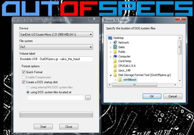Click the CoreTemp folder icon

click(115, 61)
